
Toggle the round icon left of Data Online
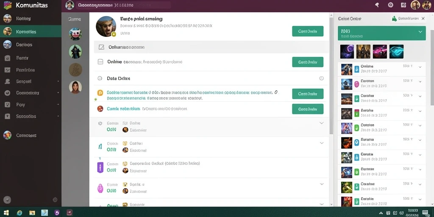[x=100, y=78]
